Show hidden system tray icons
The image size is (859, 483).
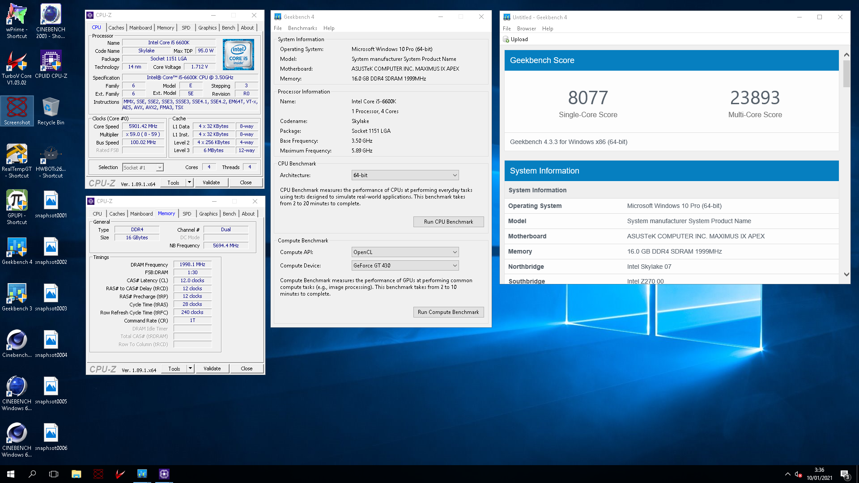point(787,474)
